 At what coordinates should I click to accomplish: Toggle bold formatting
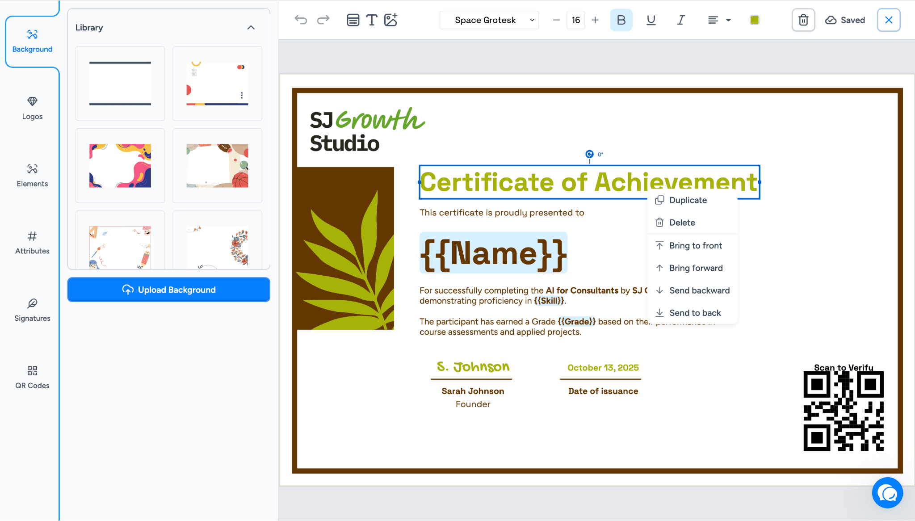click(x=621, y=20)
